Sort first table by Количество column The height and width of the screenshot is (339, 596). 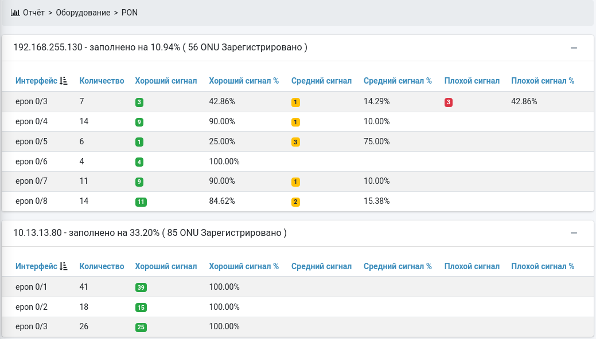[102, 81]
